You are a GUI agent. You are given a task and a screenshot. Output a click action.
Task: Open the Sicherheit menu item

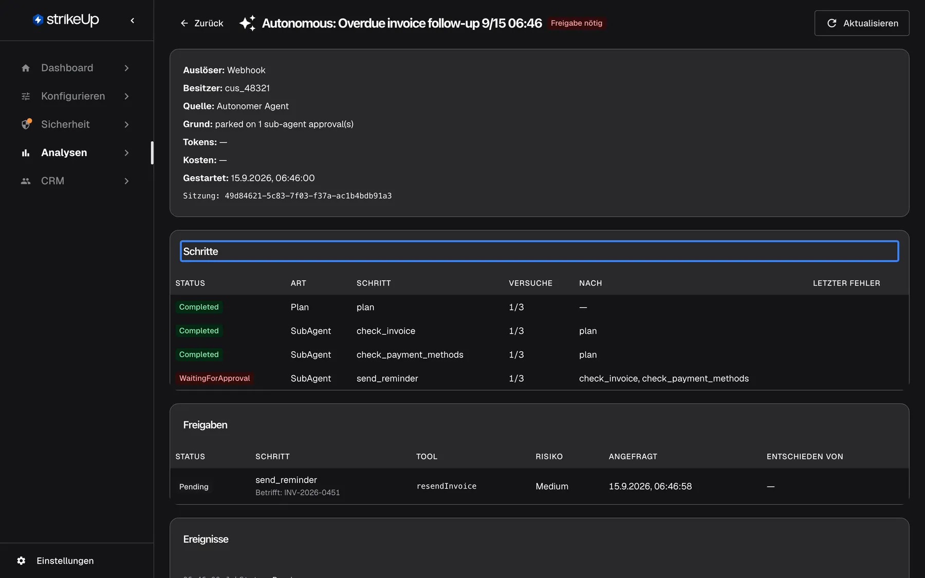(x=76, y=124)
